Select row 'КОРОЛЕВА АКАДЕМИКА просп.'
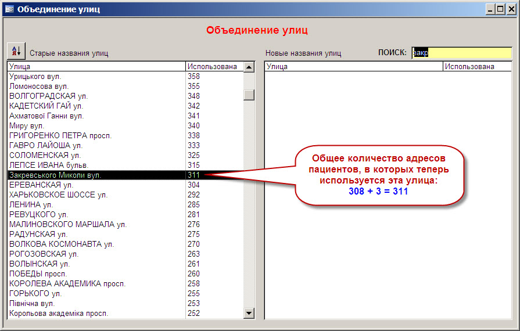 click(x=125, y=283)
